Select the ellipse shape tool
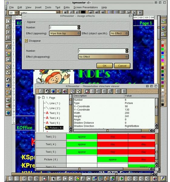This screenshot has height=182, width=170. 71,178
